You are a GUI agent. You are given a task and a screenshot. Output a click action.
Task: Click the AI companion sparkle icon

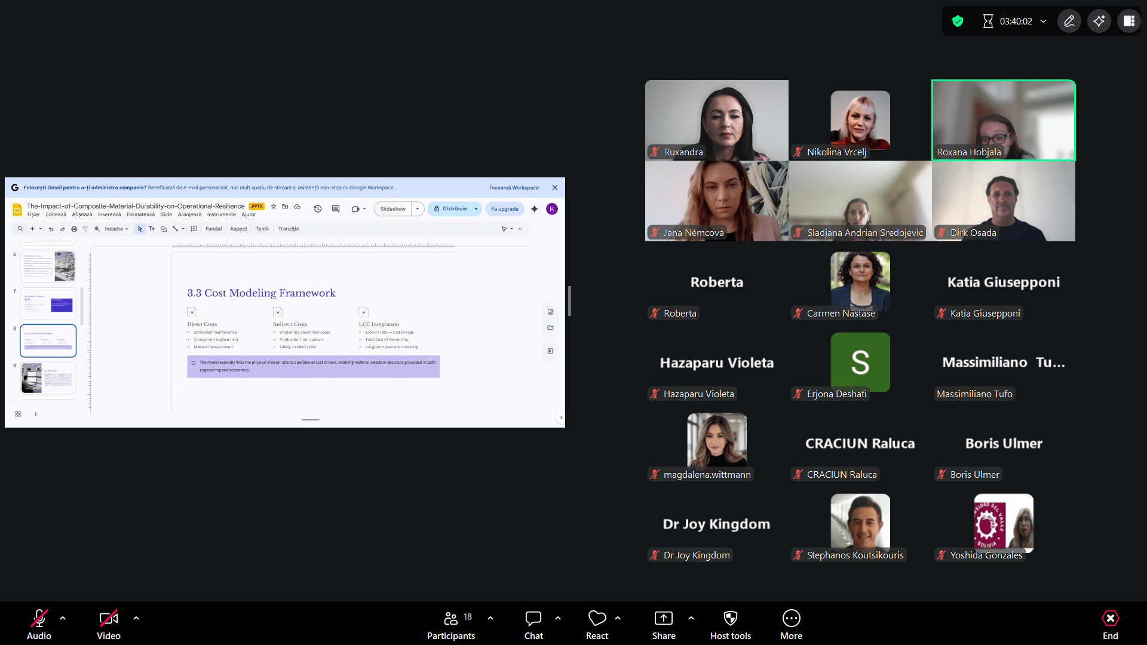(x=1099, y=21)
